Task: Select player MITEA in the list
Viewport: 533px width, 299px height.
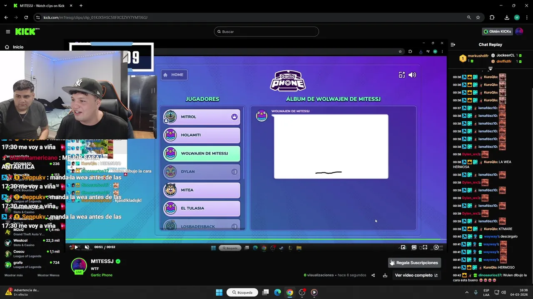Action: tap(202, 190)
